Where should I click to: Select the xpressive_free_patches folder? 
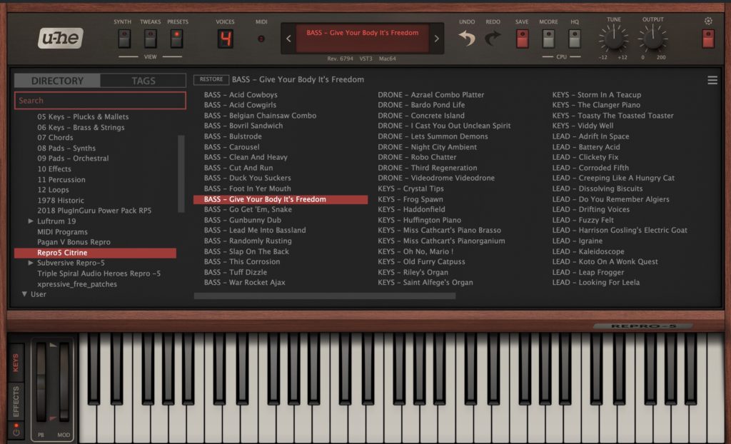[x=77, y=284]
